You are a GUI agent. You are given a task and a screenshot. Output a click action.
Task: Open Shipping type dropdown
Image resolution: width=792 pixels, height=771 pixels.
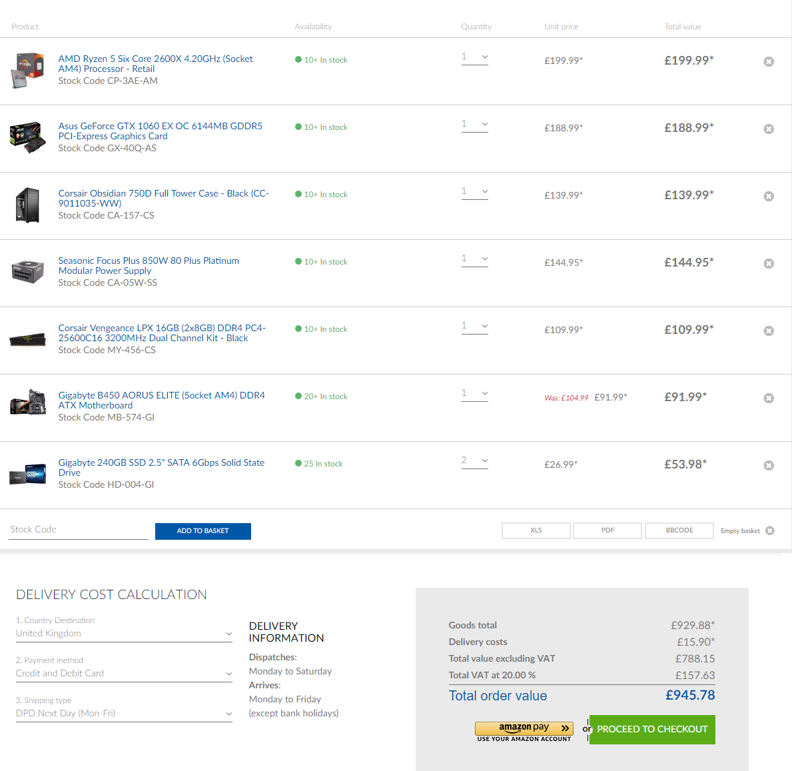pyautogui.click(x=124, y=714)
